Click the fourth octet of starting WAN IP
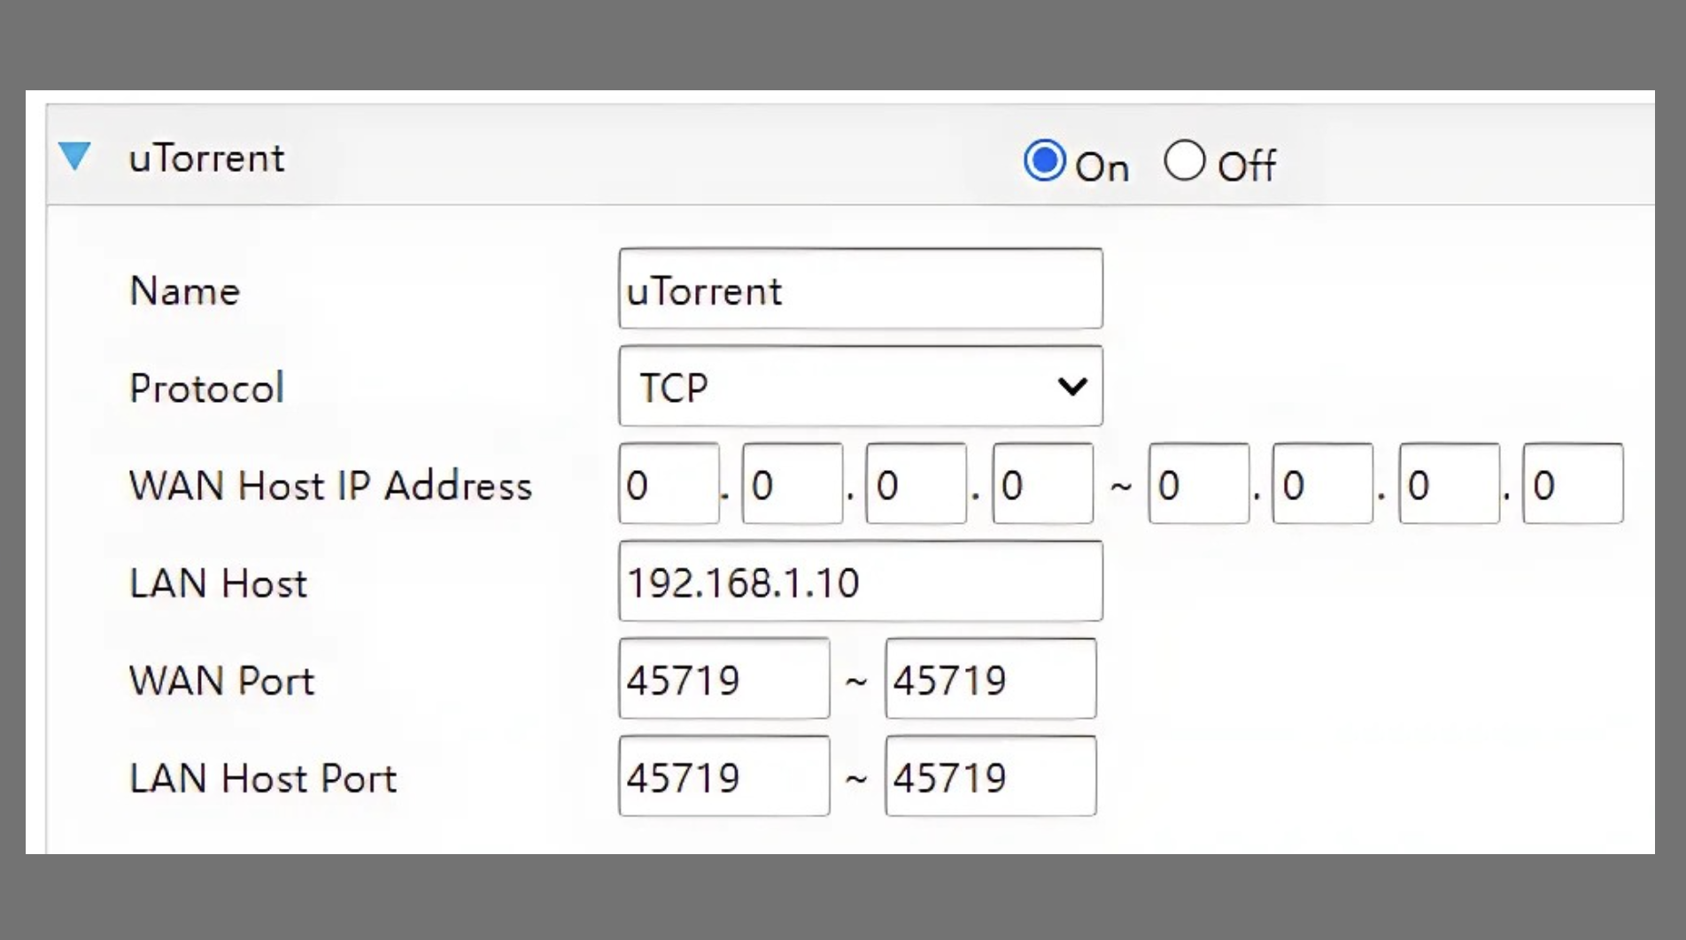 (1042, 484)
